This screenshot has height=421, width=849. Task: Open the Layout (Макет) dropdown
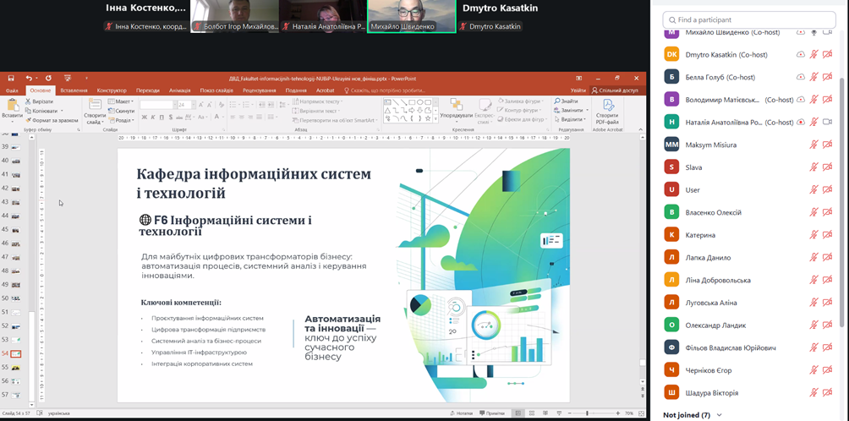point(123,101)
